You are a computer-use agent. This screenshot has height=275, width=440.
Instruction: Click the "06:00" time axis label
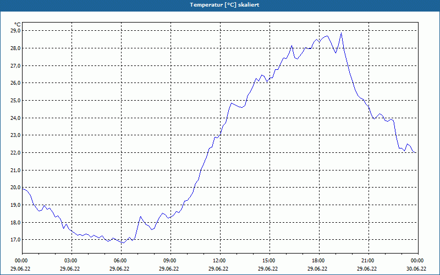120,261
